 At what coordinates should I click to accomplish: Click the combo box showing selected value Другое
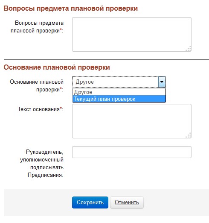click(x=119, y=82)
